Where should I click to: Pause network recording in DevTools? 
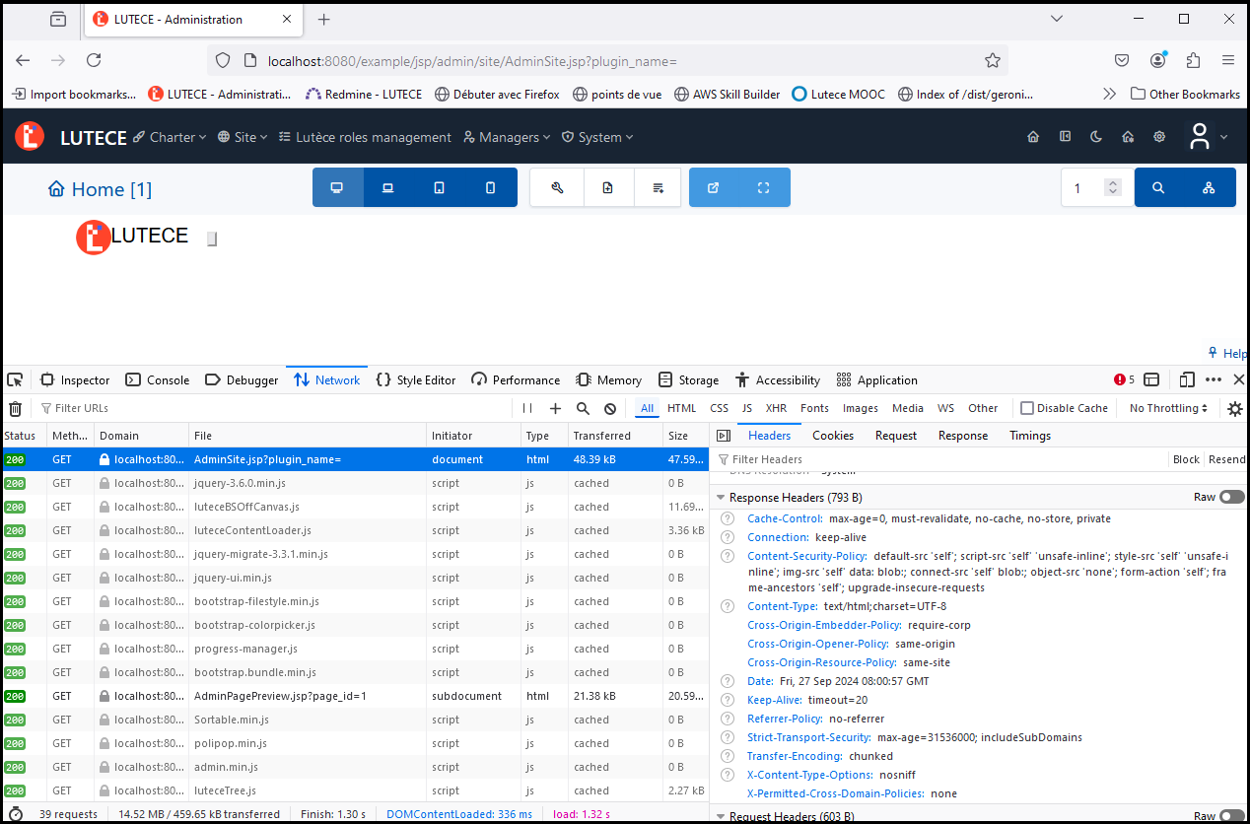coord(527,408)
